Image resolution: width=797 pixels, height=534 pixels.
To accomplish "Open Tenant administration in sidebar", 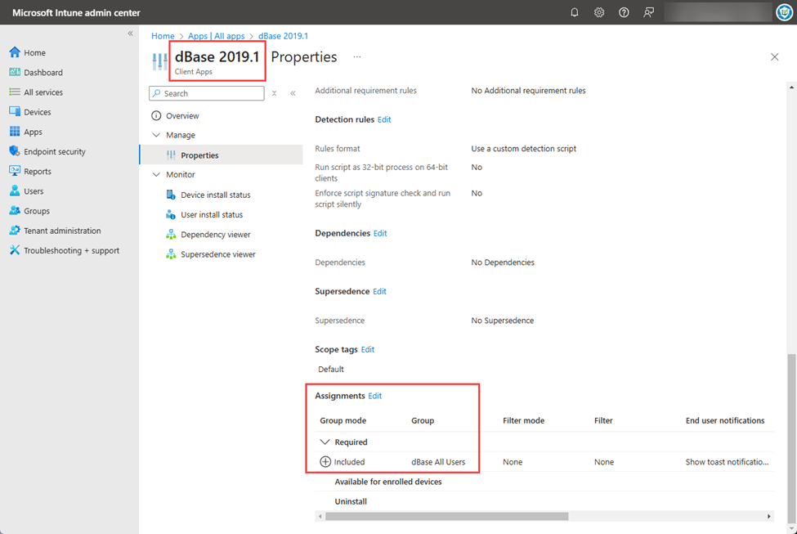I will (x=62, y=231).
